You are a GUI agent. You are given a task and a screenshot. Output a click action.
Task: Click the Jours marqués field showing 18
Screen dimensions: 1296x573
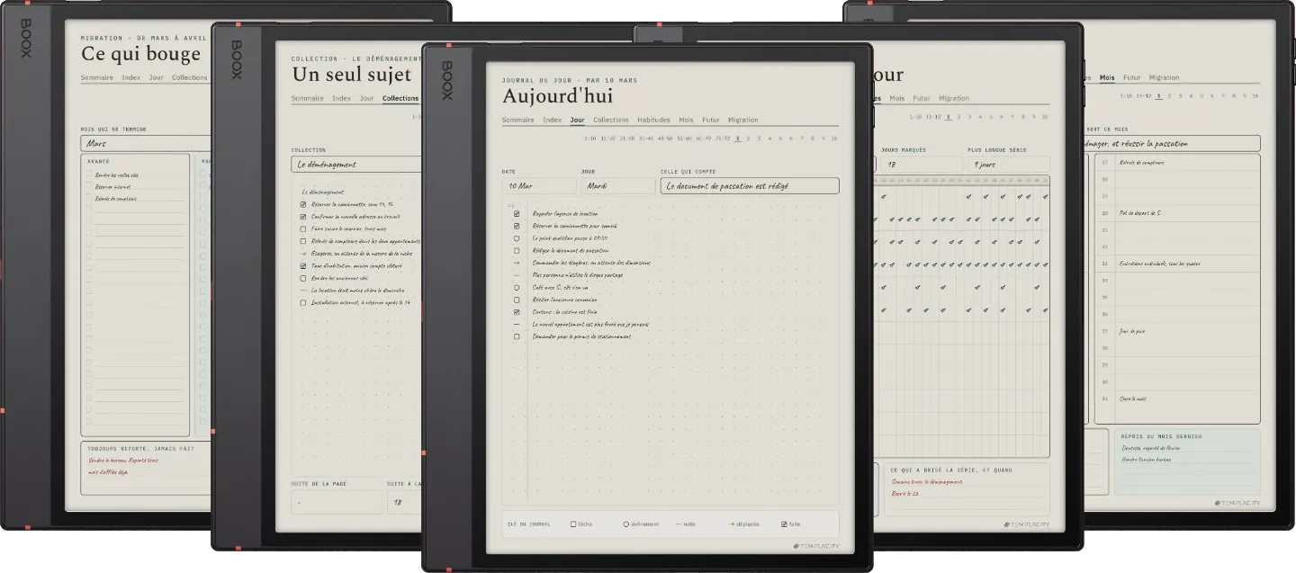(921, 165)
